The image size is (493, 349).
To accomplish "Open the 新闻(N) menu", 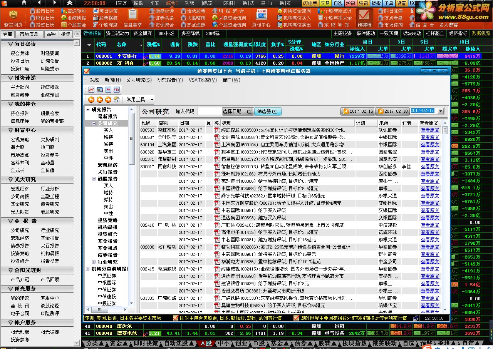I will click(112, 80).
